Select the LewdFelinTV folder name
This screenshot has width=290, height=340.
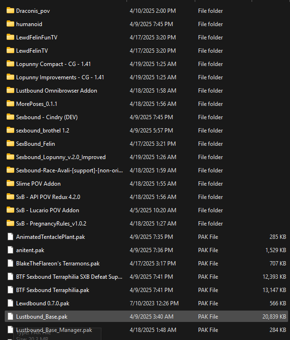(x=32, y=50)
